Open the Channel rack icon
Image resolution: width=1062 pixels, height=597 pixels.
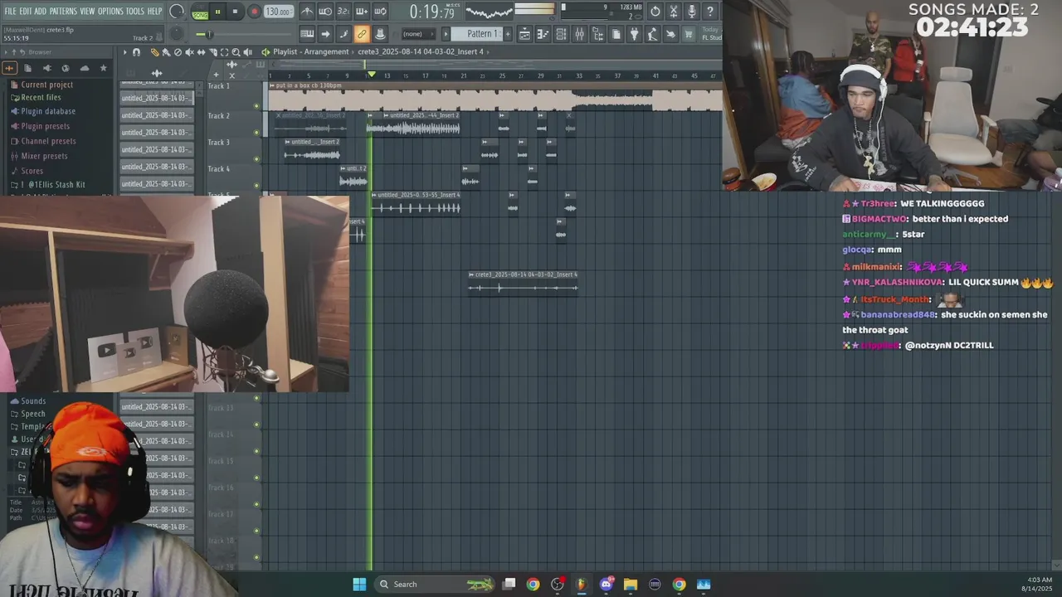(561, 34)
